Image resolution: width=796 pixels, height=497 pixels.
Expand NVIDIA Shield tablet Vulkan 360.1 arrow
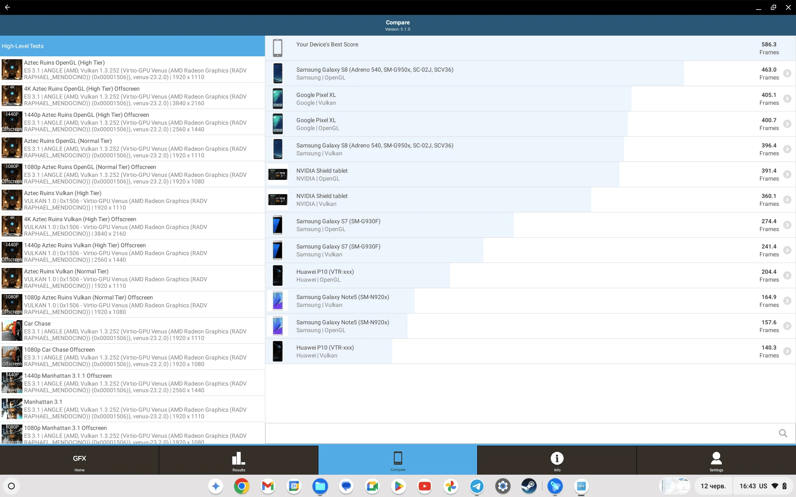787,200
